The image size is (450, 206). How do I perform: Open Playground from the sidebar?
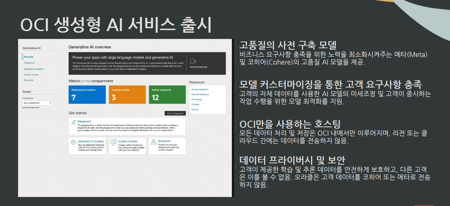pos(29,63)
